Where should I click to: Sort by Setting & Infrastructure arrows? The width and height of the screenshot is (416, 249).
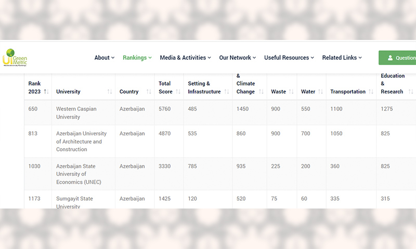coord(227,91)
